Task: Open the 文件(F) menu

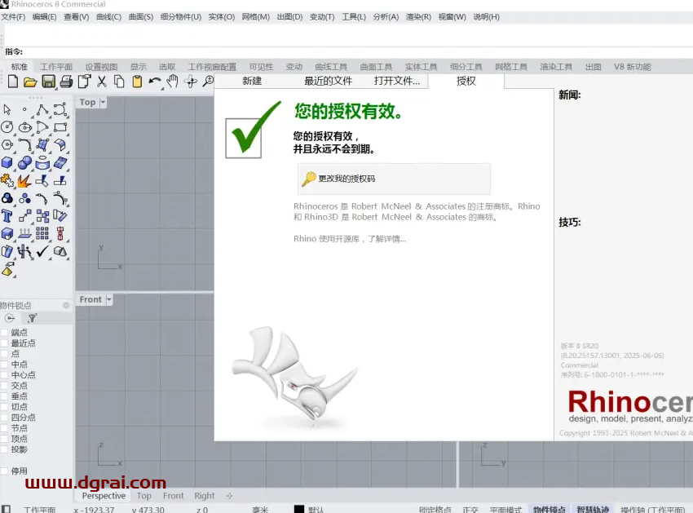Action: click(x=13, y=17)
